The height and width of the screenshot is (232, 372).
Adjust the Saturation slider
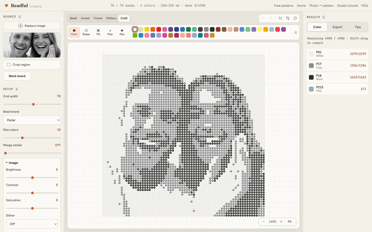(32, 208)
